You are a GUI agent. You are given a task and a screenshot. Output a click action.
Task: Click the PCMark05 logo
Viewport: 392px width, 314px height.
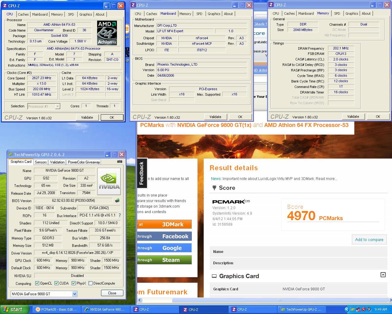click(x=231, y=201)
